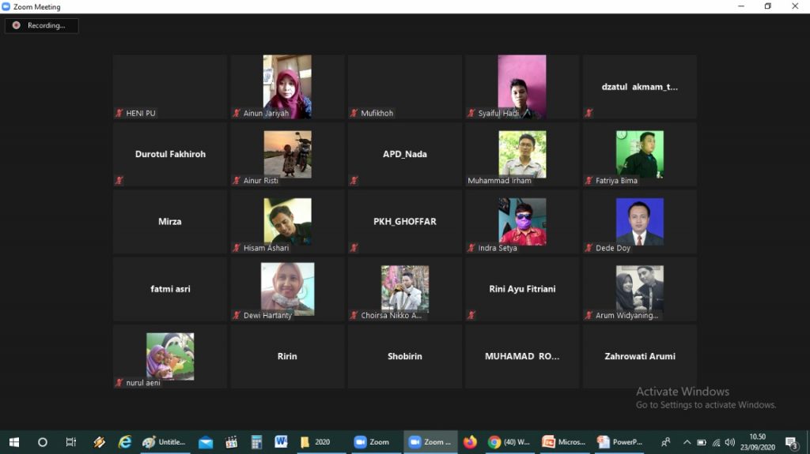Open Firefox from the taskbar
The image size is (810, 454).
[x=471, y=442]
